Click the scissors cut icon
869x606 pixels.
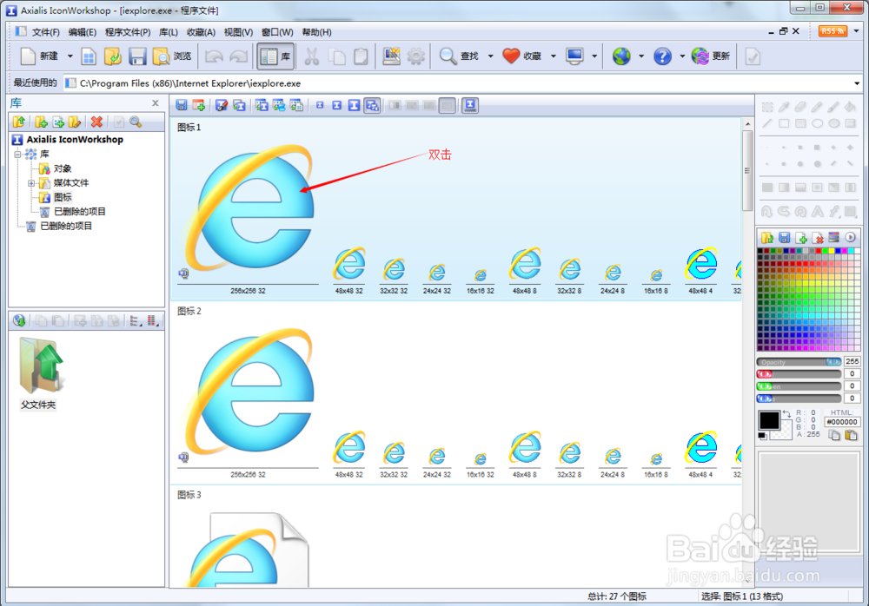point(311,56)
